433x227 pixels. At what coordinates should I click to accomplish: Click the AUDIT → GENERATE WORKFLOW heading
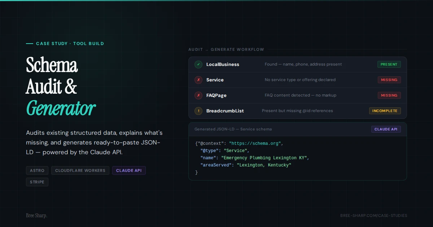click(226, 50)
